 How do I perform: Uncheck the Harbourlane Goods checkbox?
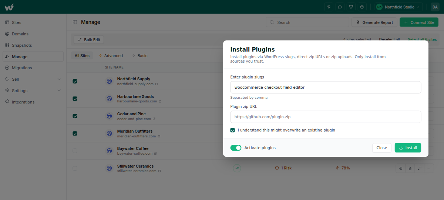point(75,99)
